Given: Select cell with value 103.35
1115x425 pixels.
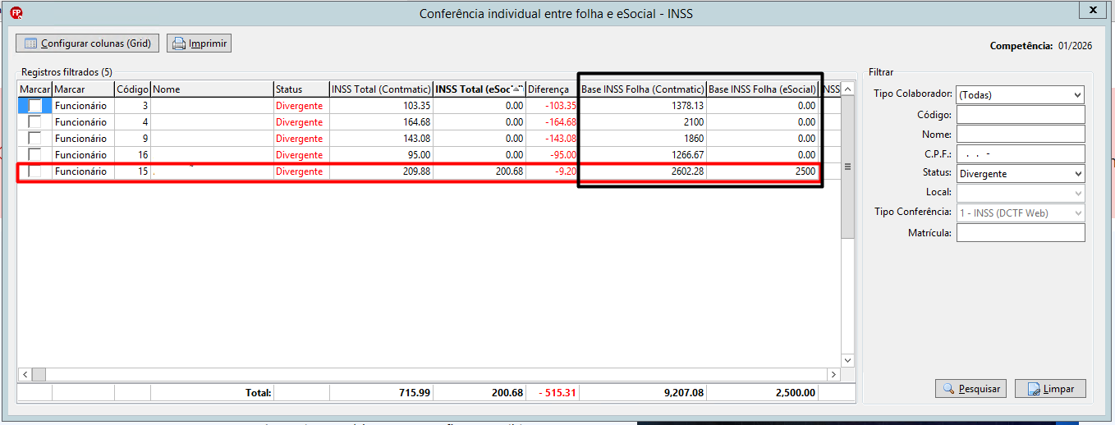Looking at the screenshot, I should click(x=381, y=106).
